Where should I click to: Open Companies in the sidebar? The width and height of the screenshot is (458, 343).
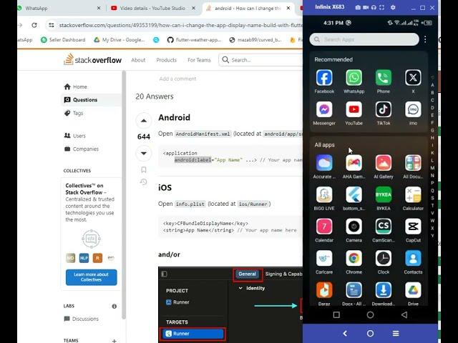pos(81,149)
